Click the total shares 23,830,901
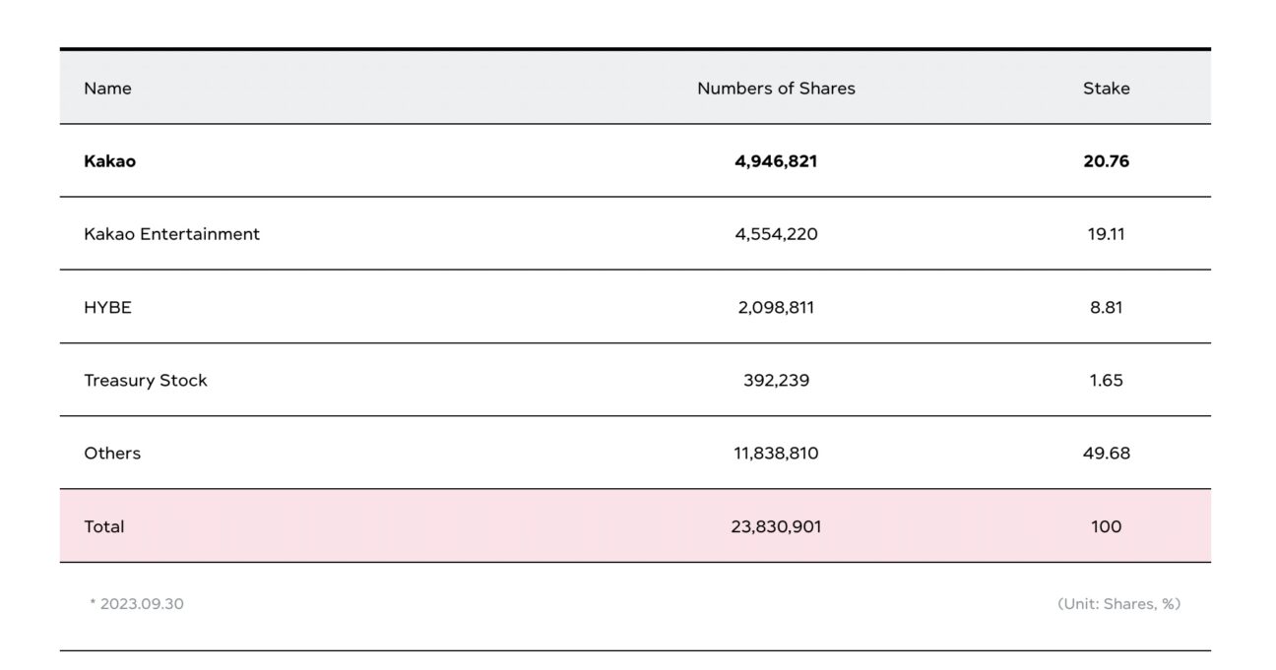 [776, 526]
